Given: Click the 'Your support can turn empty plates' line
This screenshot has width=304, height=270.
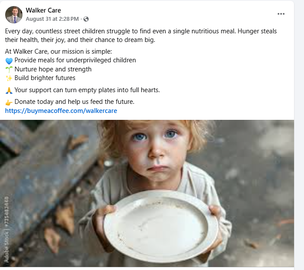Looking at the screenshot, I should point(87,90).
